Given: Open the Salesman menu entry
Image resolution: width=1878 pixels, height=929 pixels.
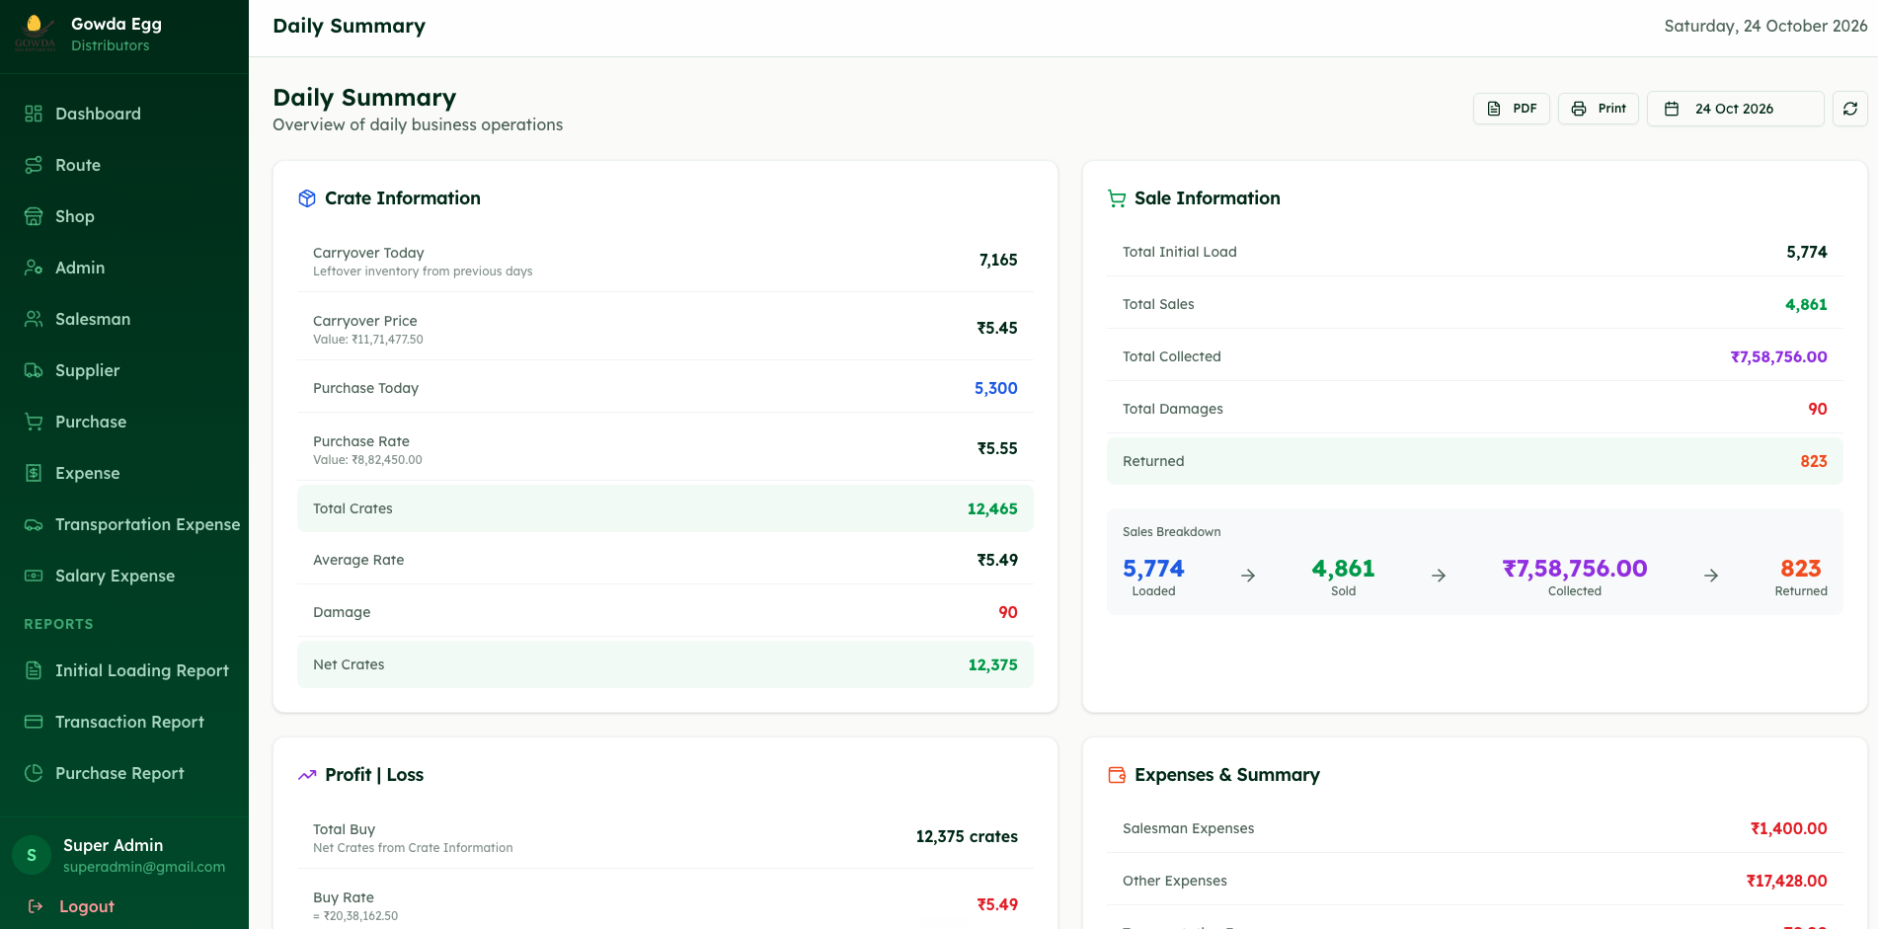Looking at the screenshot, I should (124, 319).
